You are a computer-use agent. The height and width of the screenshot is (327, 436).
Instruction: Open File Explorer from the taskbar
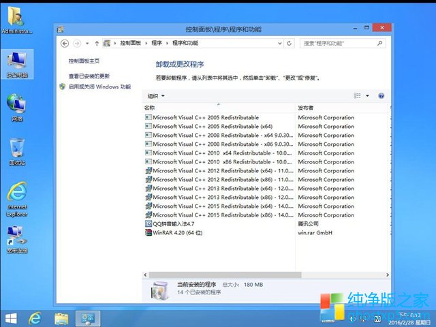tap(61, 318)
